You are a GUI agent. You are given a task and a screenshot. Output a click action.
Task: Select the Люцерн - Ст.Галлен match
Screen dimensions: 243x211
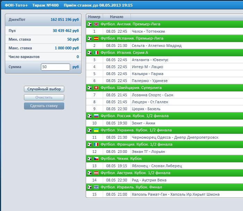(x=165, y=102)
